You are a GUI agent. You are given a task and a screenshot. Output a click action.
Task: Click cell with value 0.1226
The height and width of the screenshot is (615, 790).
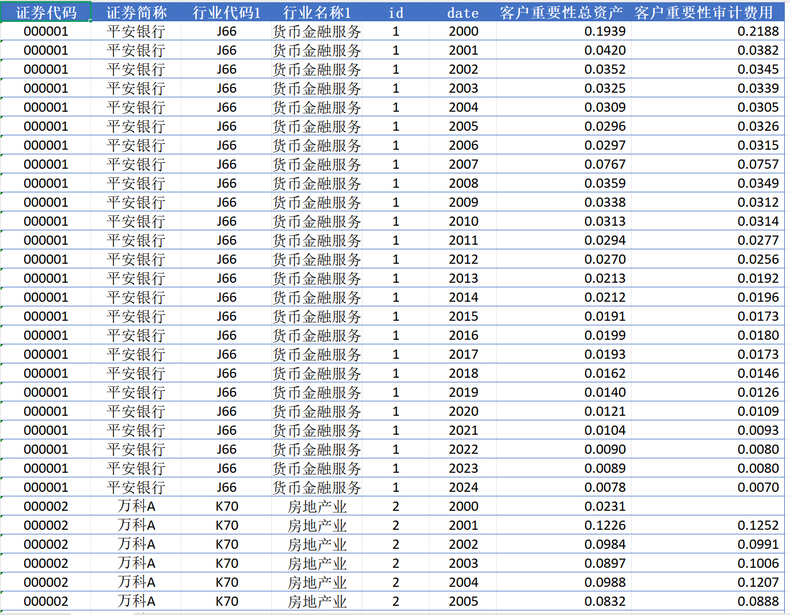564,525
